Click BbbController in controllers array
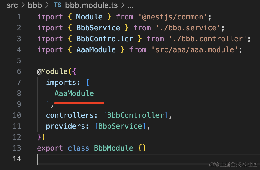Screen dimensions: 260x170 point(135,115)
